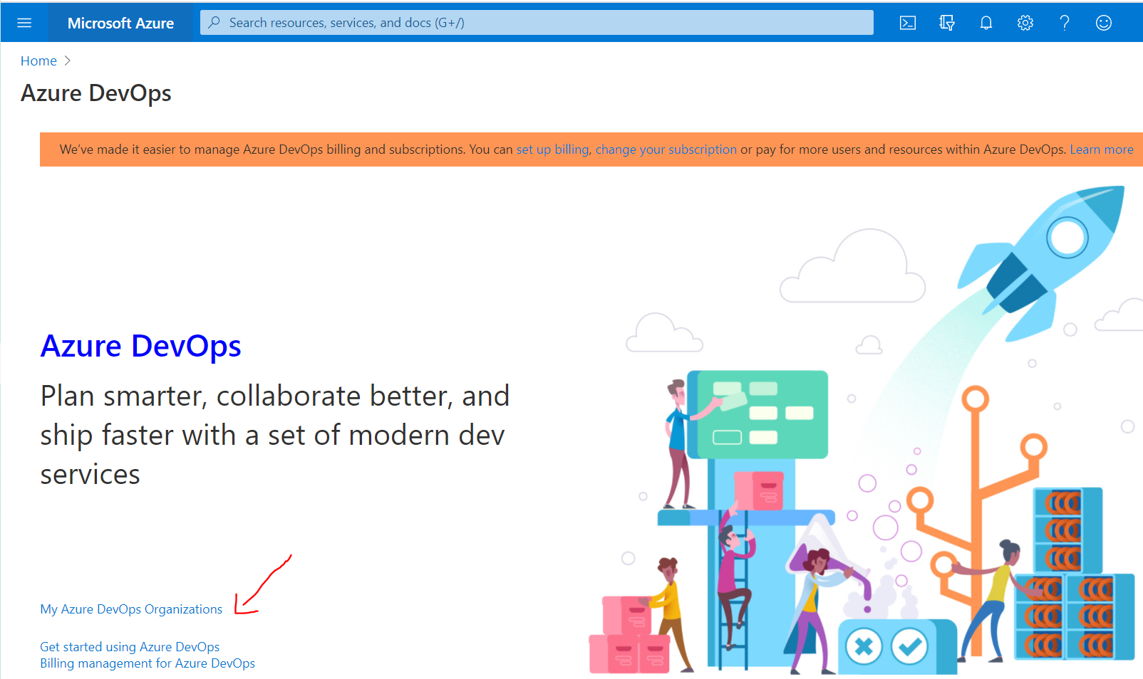Click Learn more in the orange banner
1143x679 pixels.
[1101, 149]
